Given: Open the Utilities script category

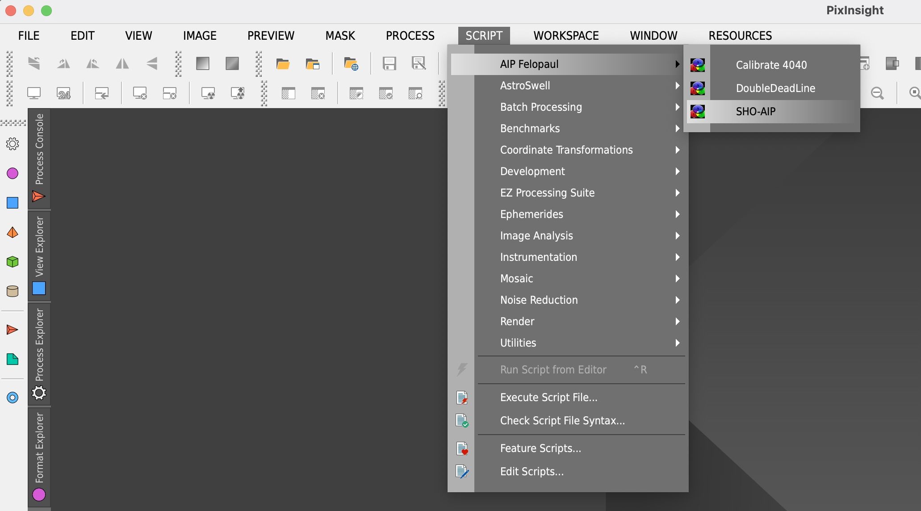Looking at the screenshot, I should (x=567, y=343).
